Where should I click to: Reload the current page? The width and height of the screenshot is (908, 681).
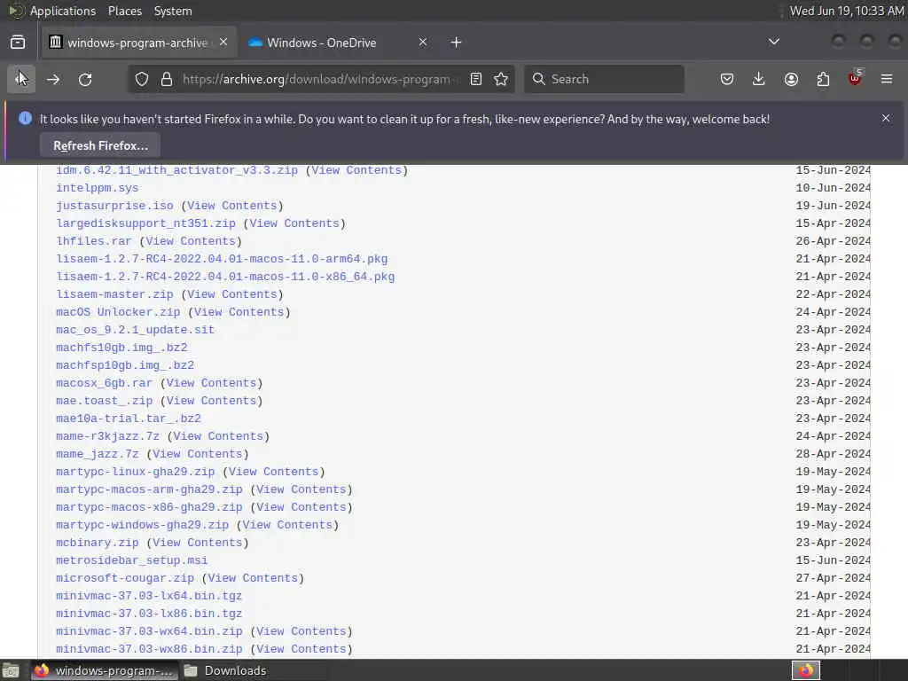pyautogui.click(x=85, y=79)
